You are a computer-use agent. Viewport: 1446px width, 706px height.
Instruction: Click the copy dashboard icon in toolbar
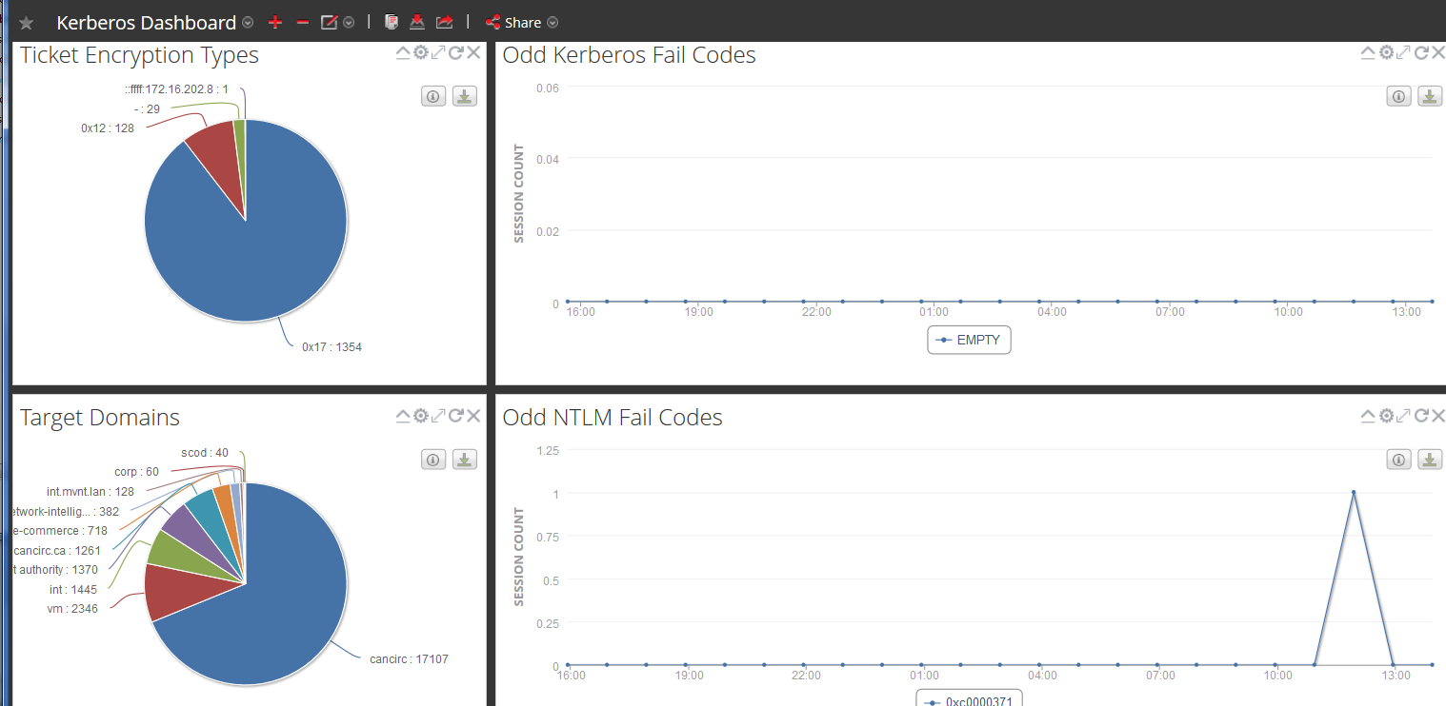391,22
